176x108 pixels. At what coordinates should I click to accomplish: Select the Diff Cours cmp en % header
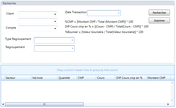point(131,78)
